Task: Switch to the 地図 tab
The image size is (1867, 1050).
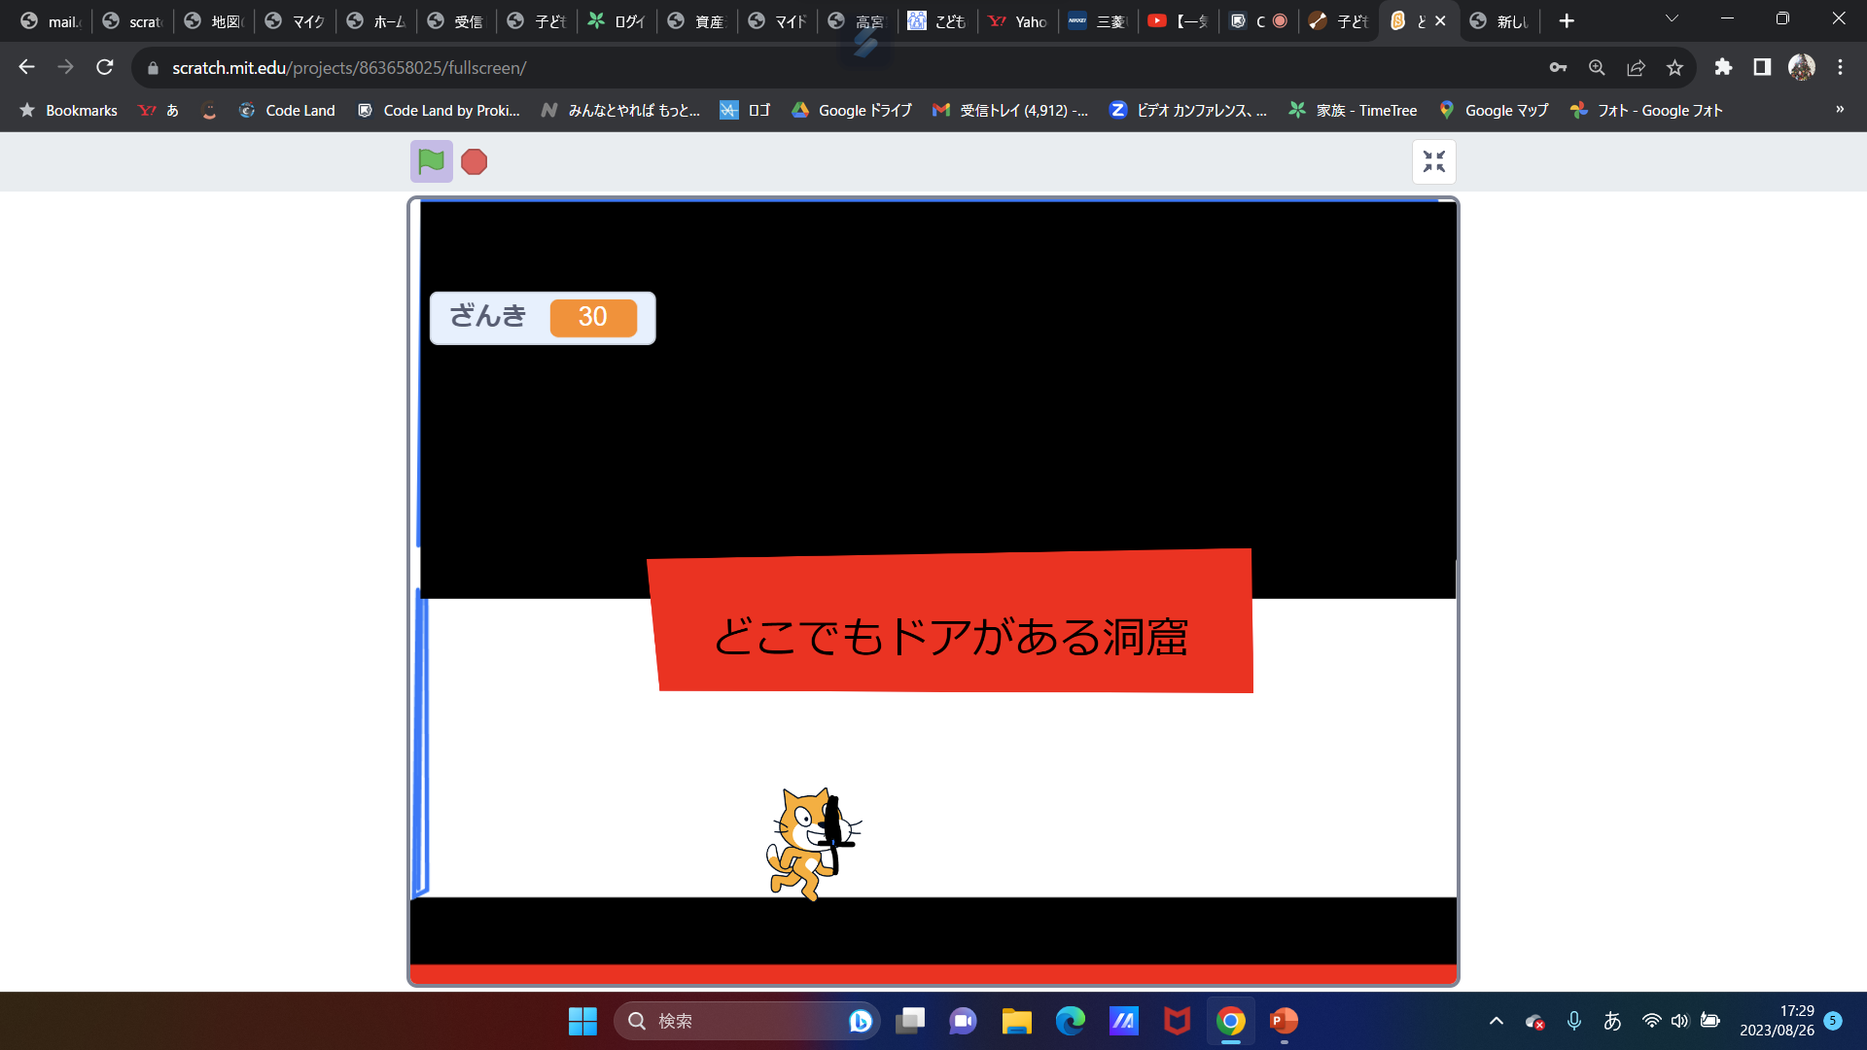Action: (214, 20)
